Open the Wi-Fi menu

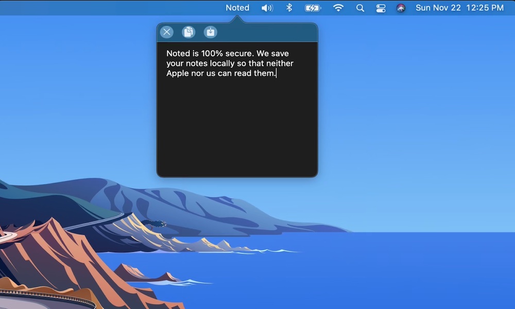pyautogui.click(x=338, y=8)
